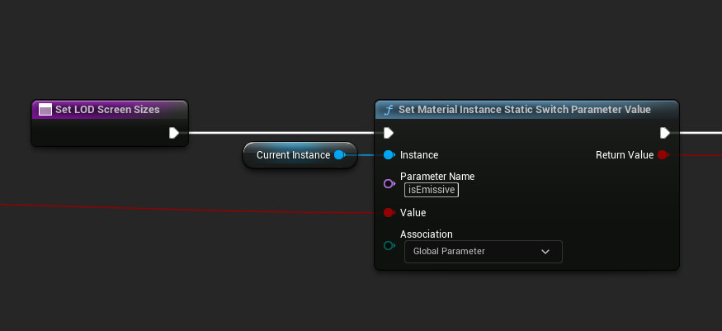The image size is (722, 331).
Task: Click the Return Value label
Action: coord(625,155)
